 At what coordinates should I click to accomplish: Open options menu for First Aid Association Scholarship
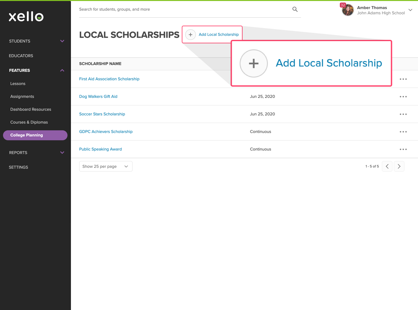coord(403,79)
